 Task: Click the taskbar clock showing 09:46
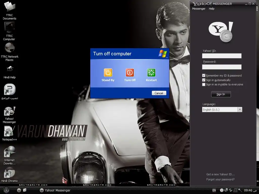tap(248, 190)
